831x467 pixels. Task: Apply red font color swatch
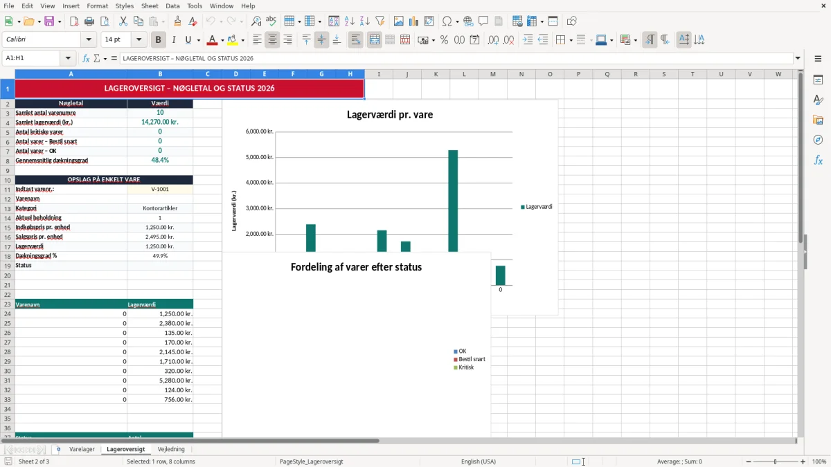[213, 40]
